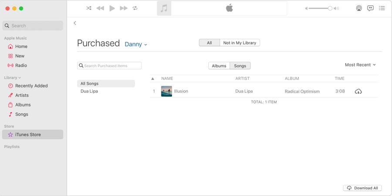Select the Illusion song title
Viewport: 392px width, 196px height.
pyautogui.click(x=181, y=91)
